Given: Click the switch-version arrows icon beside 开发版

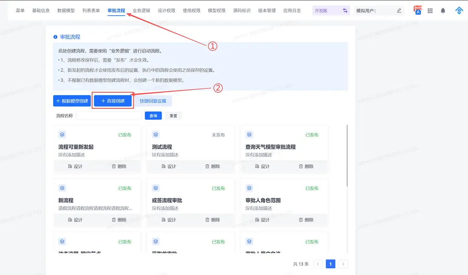Looking at the screenshot, I should (x=345, y=10).
